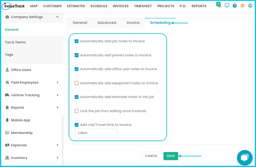Select the Scheduling tab
Screen dimensions: 256x167
[x=160, y=23]
